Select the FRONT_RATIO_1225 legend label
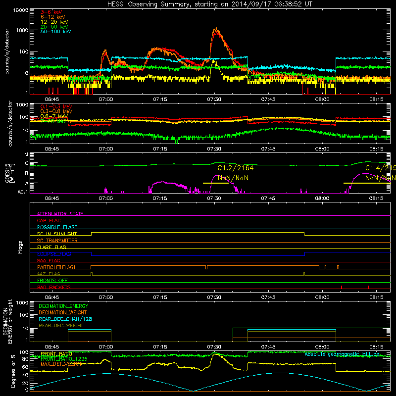396x396 pixels. (64, 359)
